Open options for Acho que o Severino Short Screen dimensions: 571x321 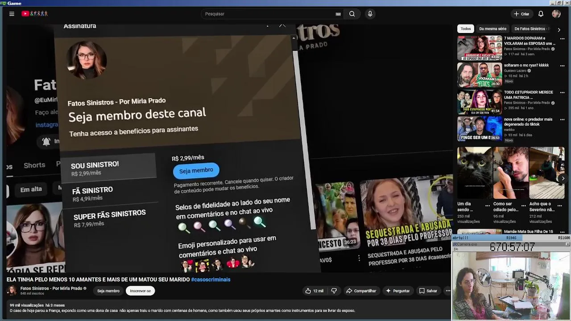(x=559, y=206)
